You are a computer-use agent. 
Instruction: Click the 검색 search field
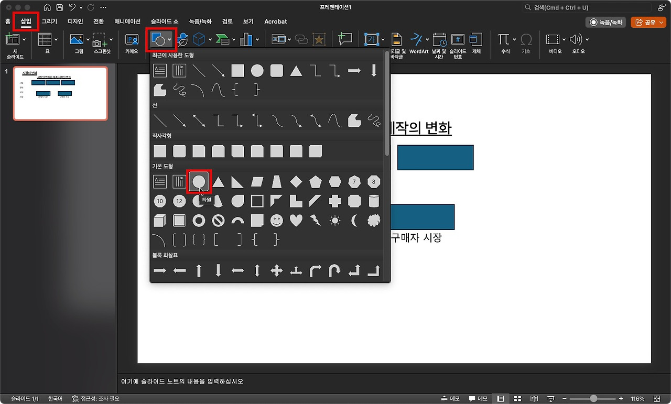(587, 8)
